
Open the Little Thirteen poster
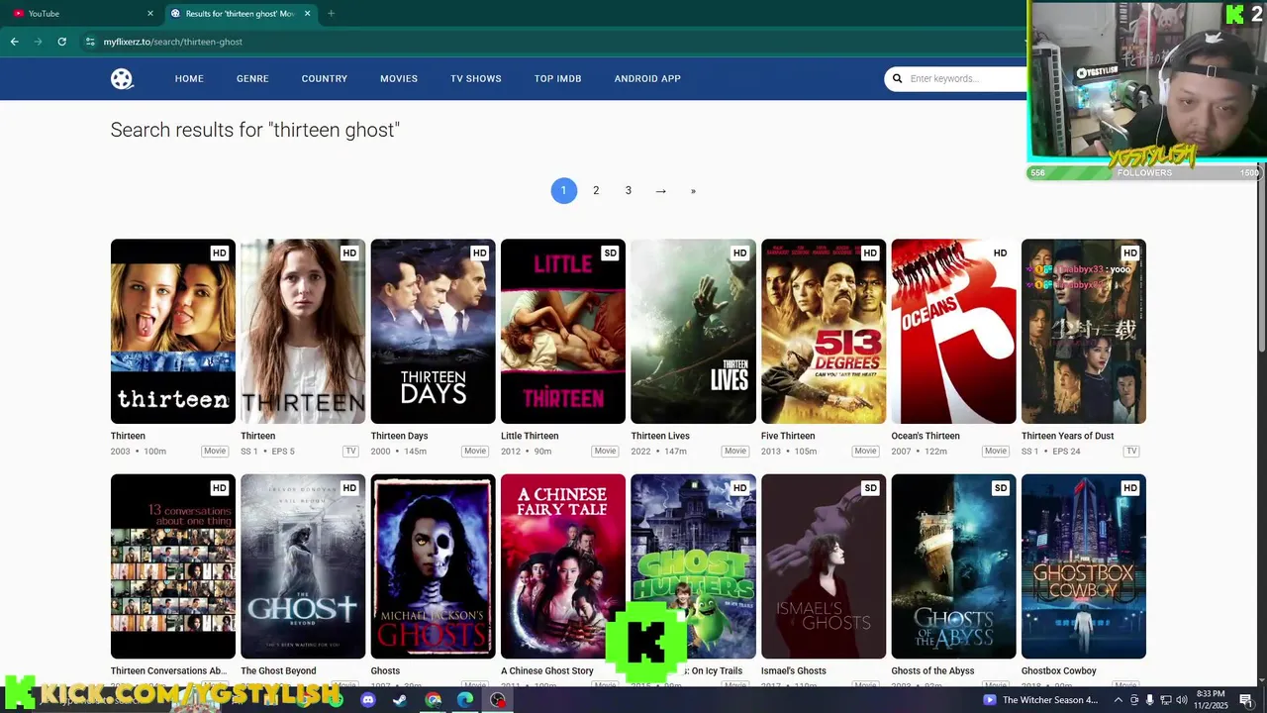pyautogui.click(x=563, y=331)
